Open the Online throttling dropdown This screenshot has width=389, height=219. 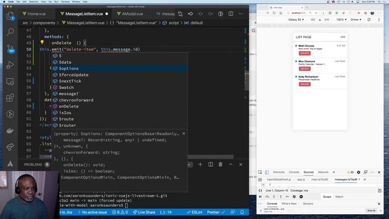coord(356,19)
